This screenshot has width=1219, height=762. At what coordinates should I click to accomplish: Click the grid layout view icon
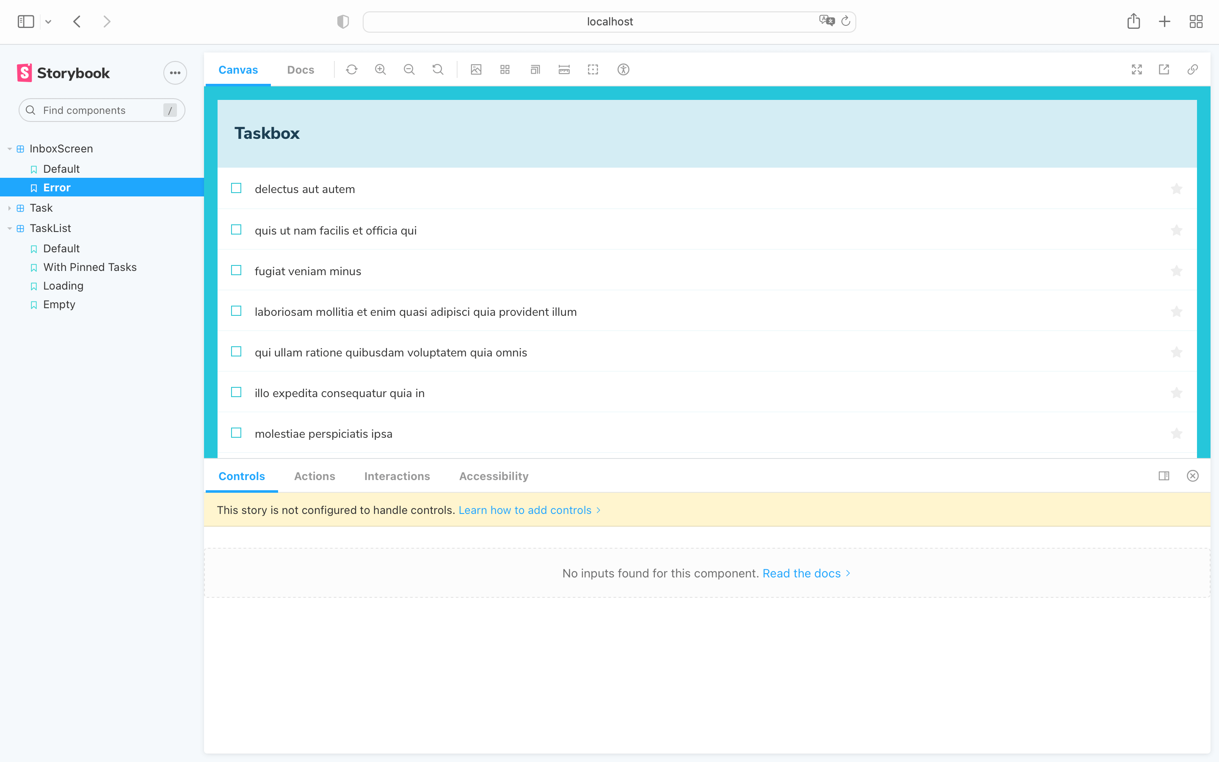click(x=505, y=69)
